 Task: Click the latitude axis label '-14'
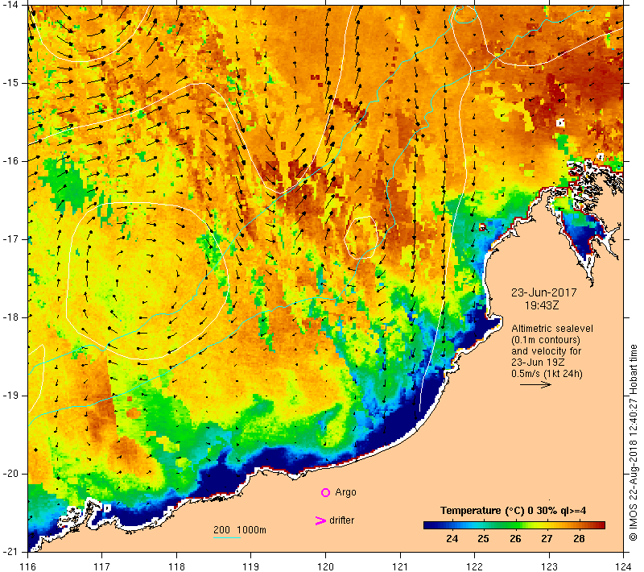[10, 5]
